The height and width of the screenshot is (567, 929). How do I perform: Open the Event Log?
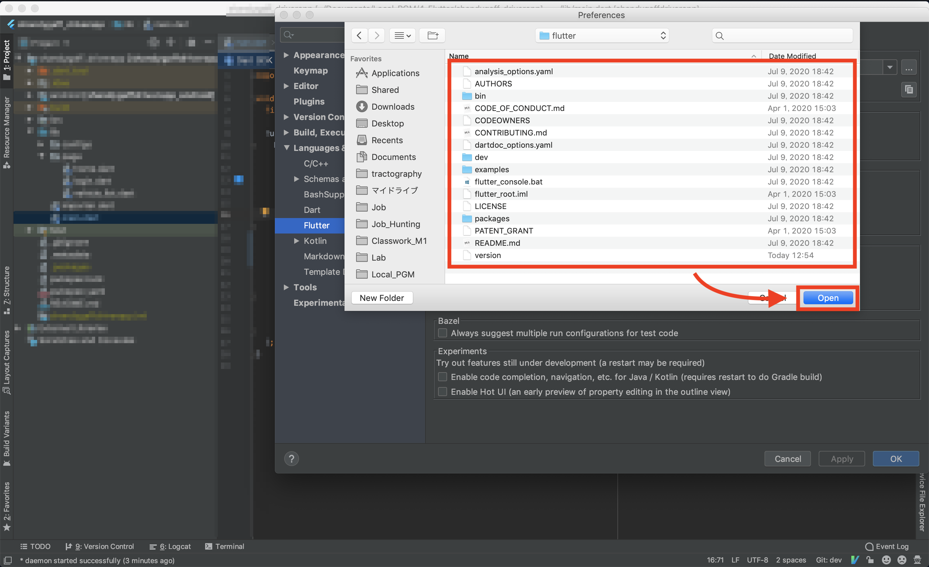pyautogui.click(x=886, y=546)
